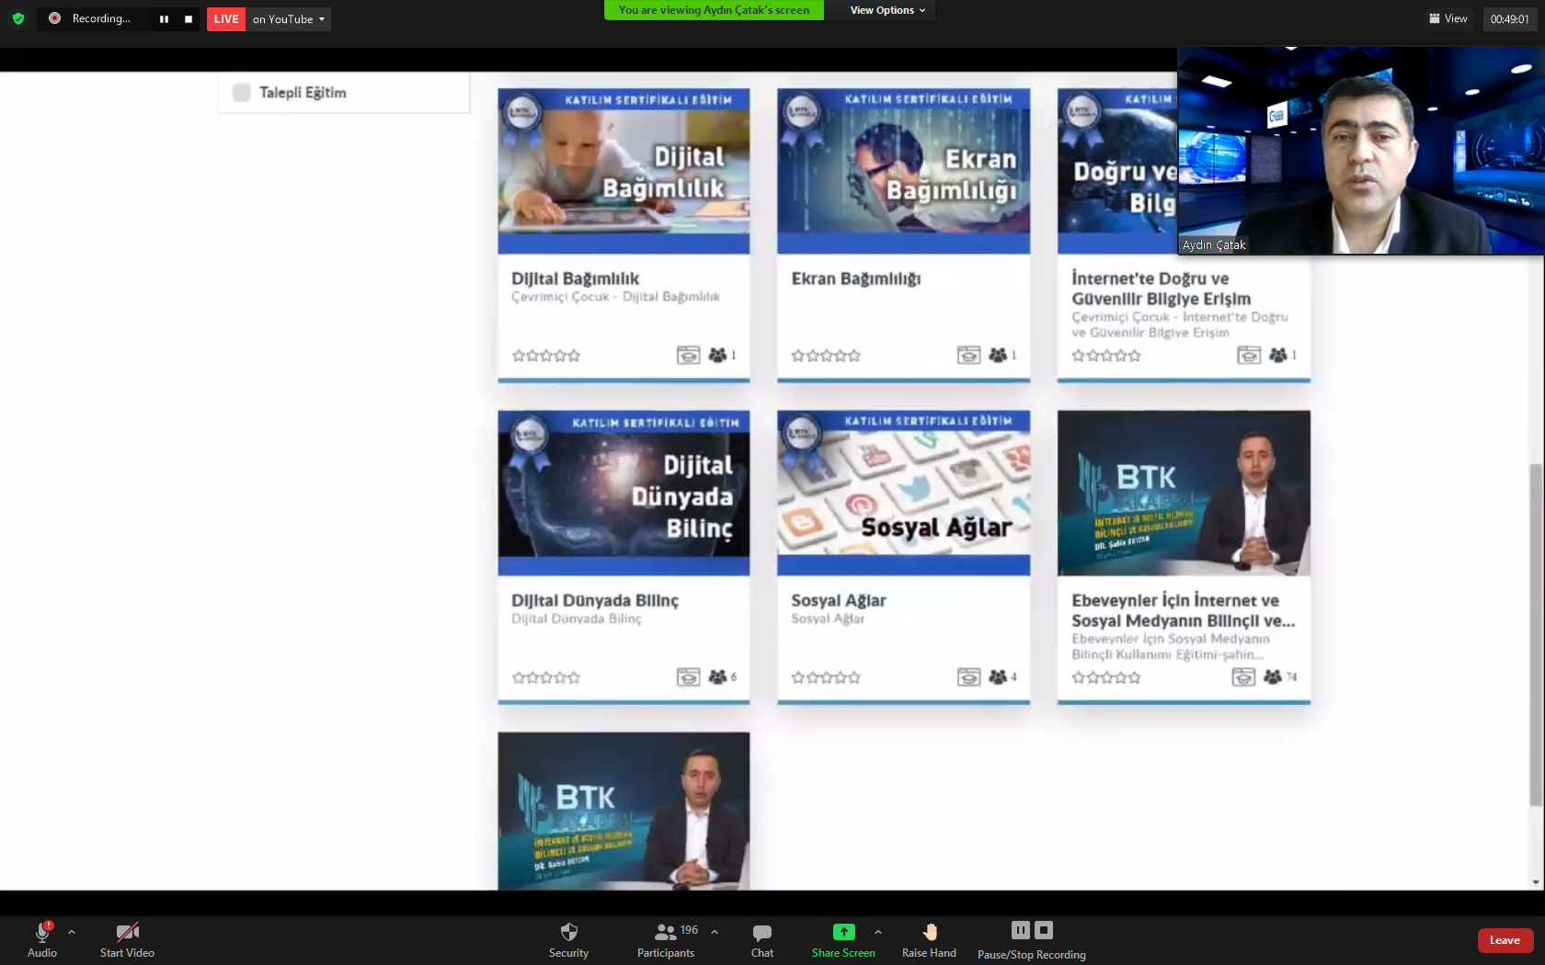Click participants icon on Ekran Bağımlılığı card
This screenshot has height=965, width=1545.
coord(998,355)
